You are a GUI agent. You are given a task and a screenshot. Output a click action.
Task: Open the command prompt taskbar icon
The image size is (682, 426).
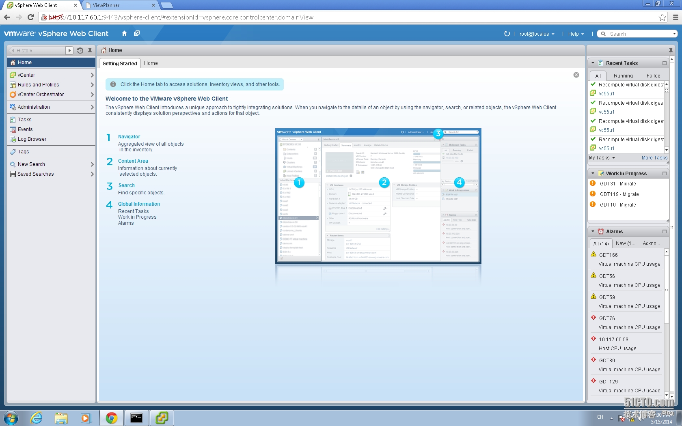coord(136,418)
